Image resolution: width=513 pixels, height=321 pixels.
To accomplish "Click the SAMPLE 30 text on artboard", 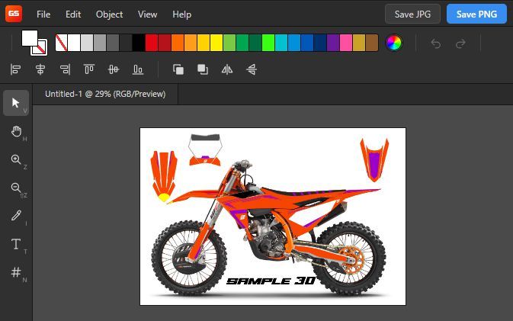I will pyautogui.click(x=271, y=281).
